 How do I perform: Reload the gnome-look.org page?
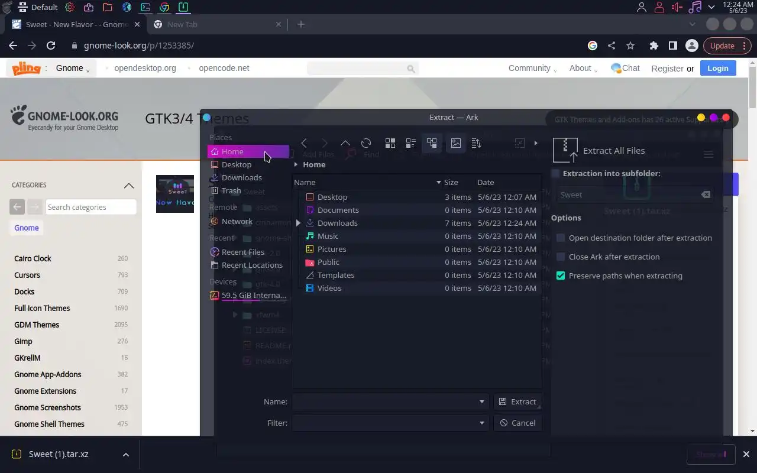(x=51, y=46)
